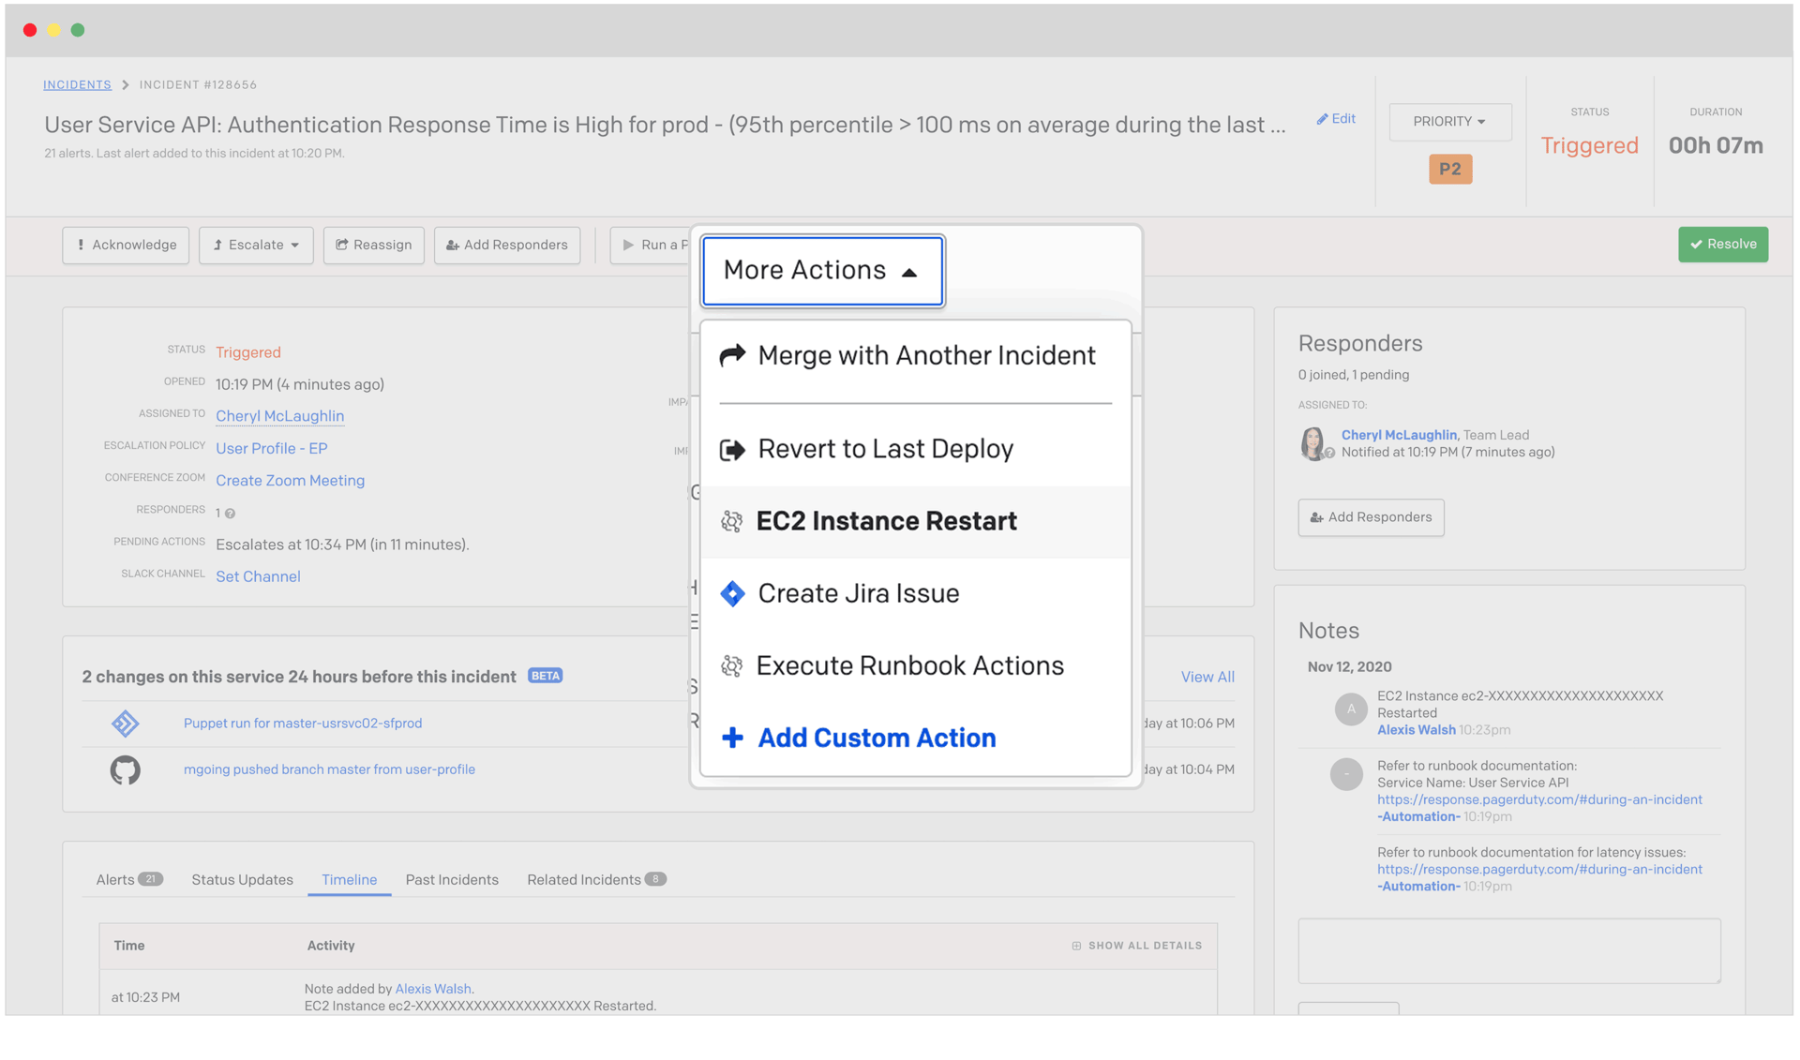The width and height of the screenshot is (1800, 1060).
Task: Click the Resolve button
Action: [x=1722, y=244]
